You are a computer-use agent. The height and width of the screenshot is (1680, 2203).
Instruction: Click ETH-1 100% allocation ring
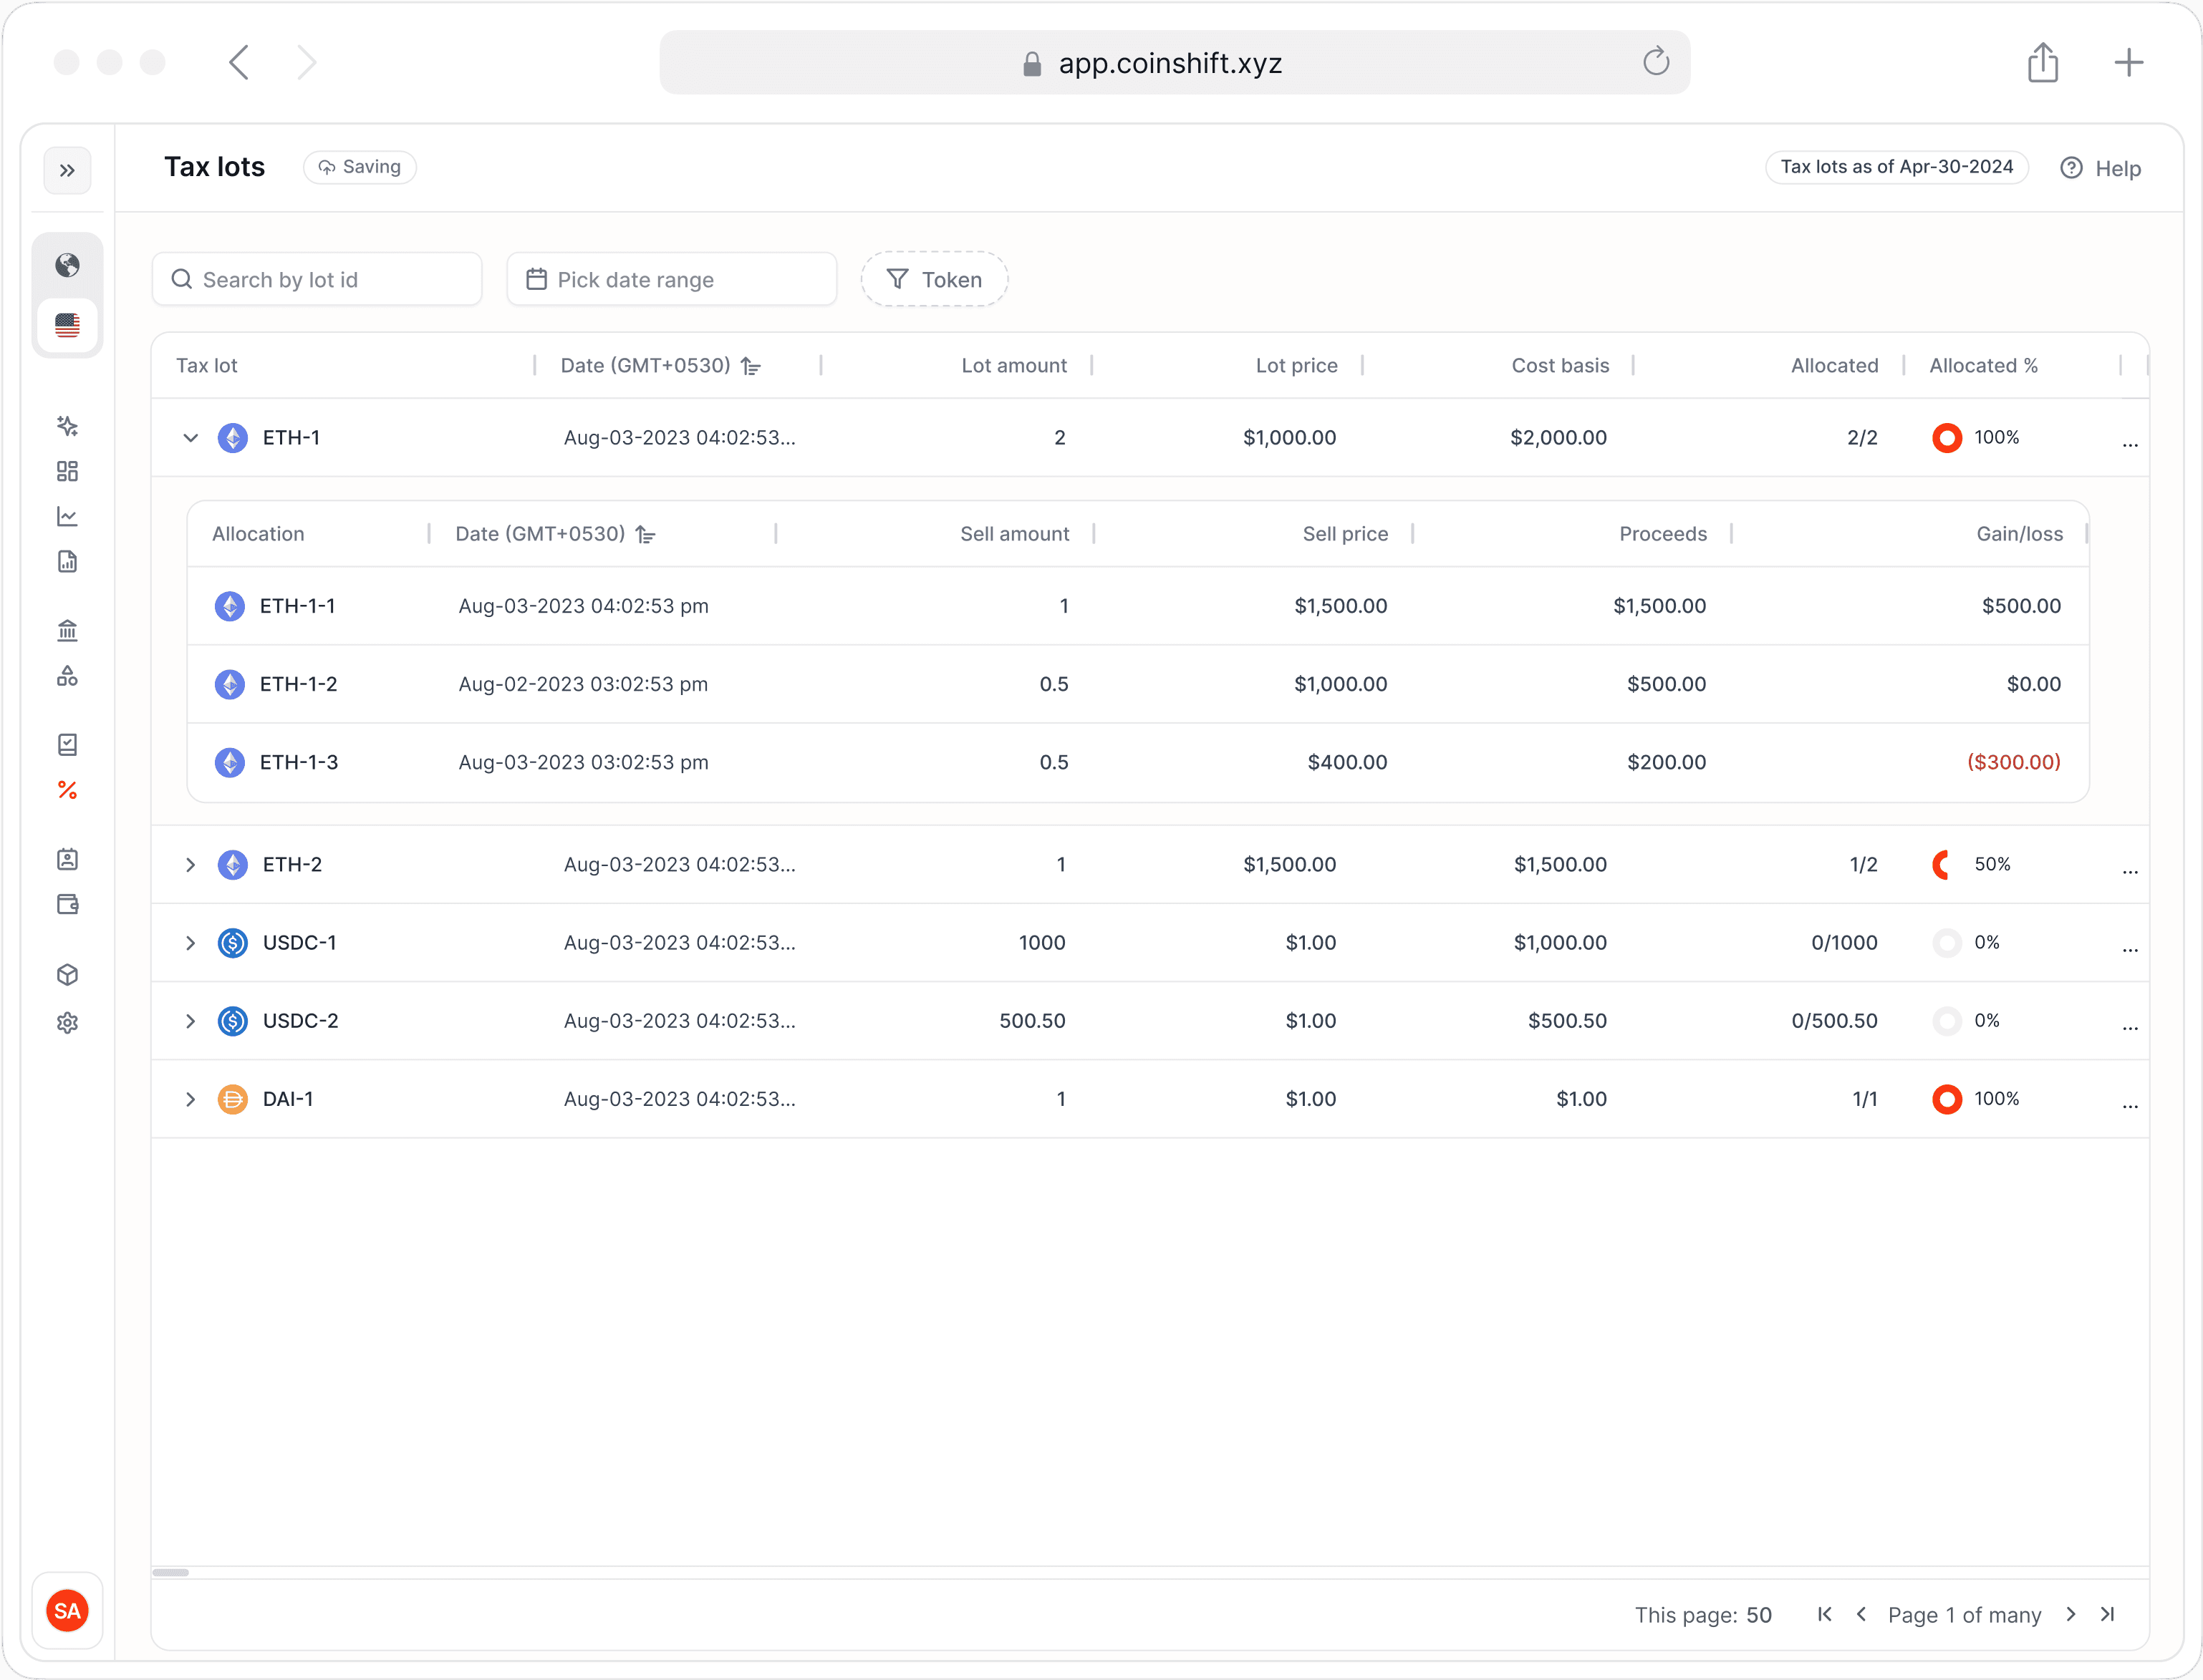(x=1946, y=438)
